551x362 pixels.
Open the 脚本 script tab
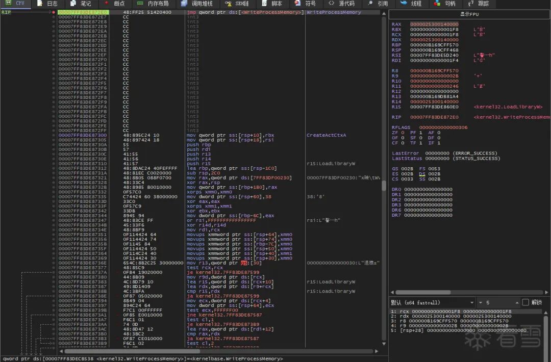[x=272, y=3]
